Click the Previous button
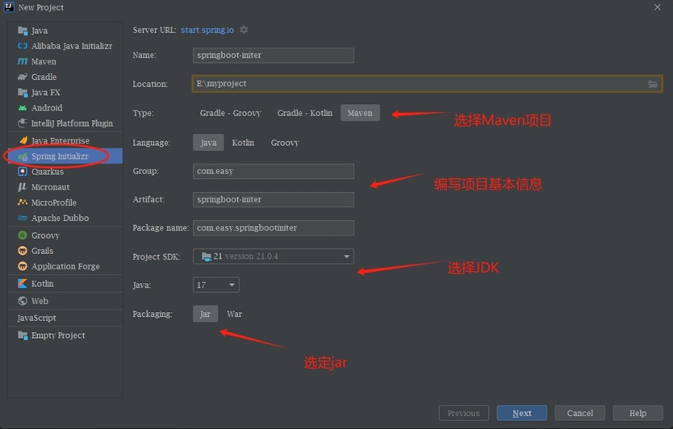The width and height of the screenshot is (673, 429). coord(463,413)
